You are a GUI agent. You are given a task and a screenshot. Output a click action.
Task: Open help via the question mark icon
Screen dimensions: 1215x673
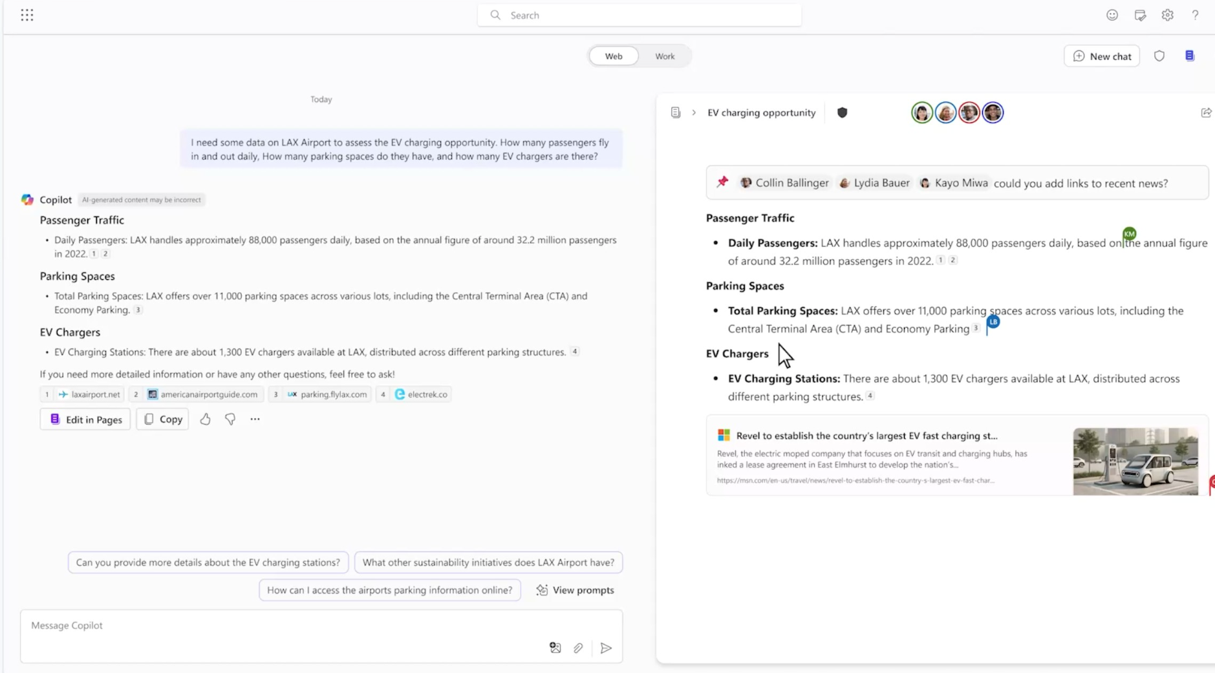pos(1195,14)
